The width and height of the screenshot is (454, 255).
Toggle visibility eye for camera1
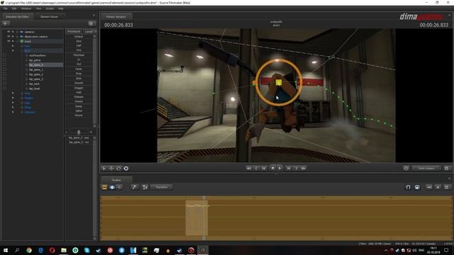(9, 32)
